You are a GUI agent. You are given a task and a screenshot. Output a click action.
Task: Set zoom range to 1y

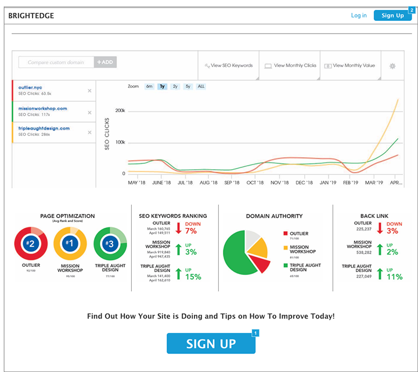[163, 87]
